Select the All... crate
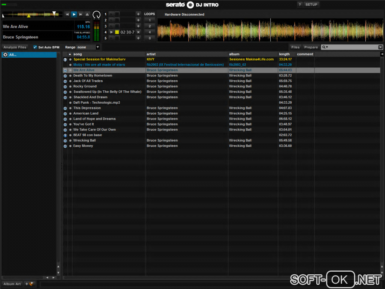The width and height of the screenshot is (385, 289). 29,55
